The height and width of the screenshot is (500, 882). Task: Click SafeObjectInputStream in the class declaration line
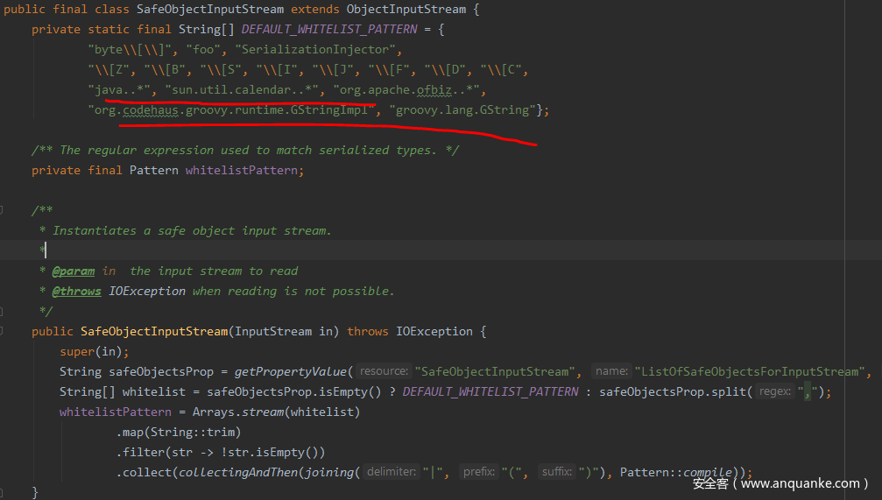click(x=210, y=10)
